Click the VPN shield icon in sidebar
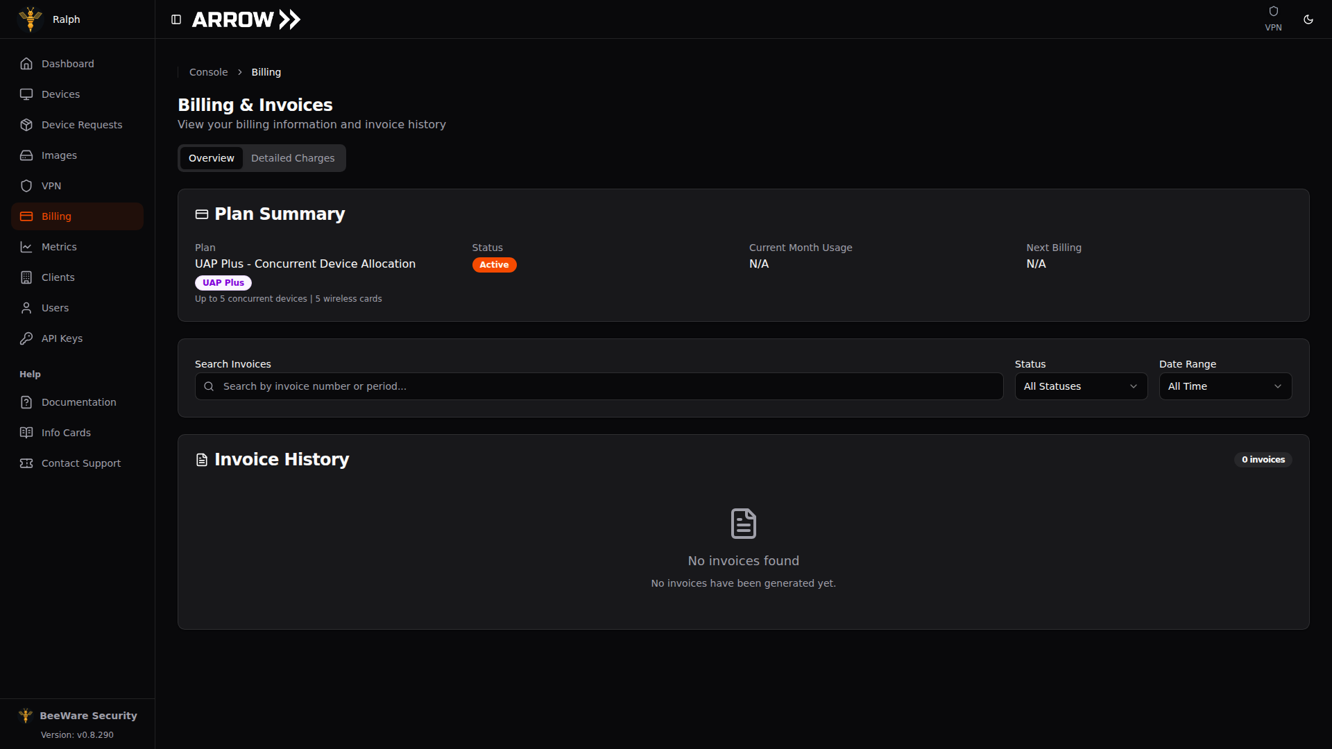 click(26, 186)
